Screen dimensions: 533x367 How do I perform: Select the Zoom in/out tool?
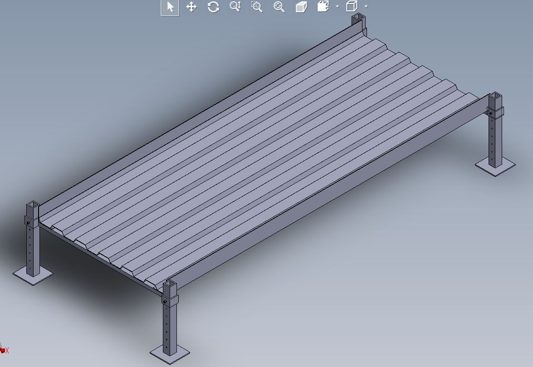click(235, 6)
